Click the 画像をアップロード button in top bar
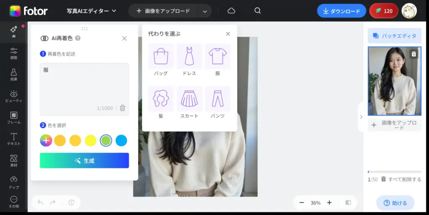This screenshot has height=215, width=429. 163,11
